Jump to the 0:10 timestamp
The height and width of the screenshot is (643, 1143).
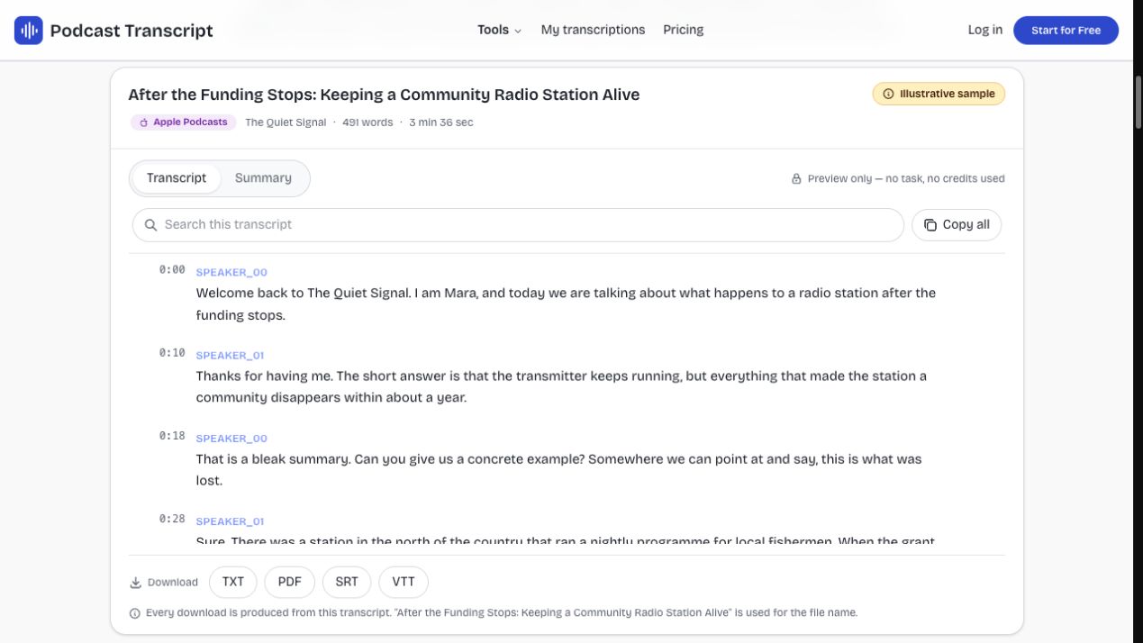point(172,353)
